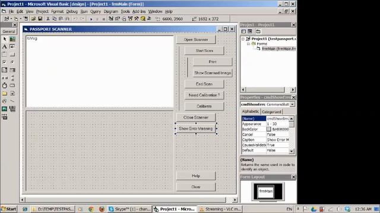Select the ListBox control tool
Viewport: 380px width, 213px height.
tap(12, 70)
